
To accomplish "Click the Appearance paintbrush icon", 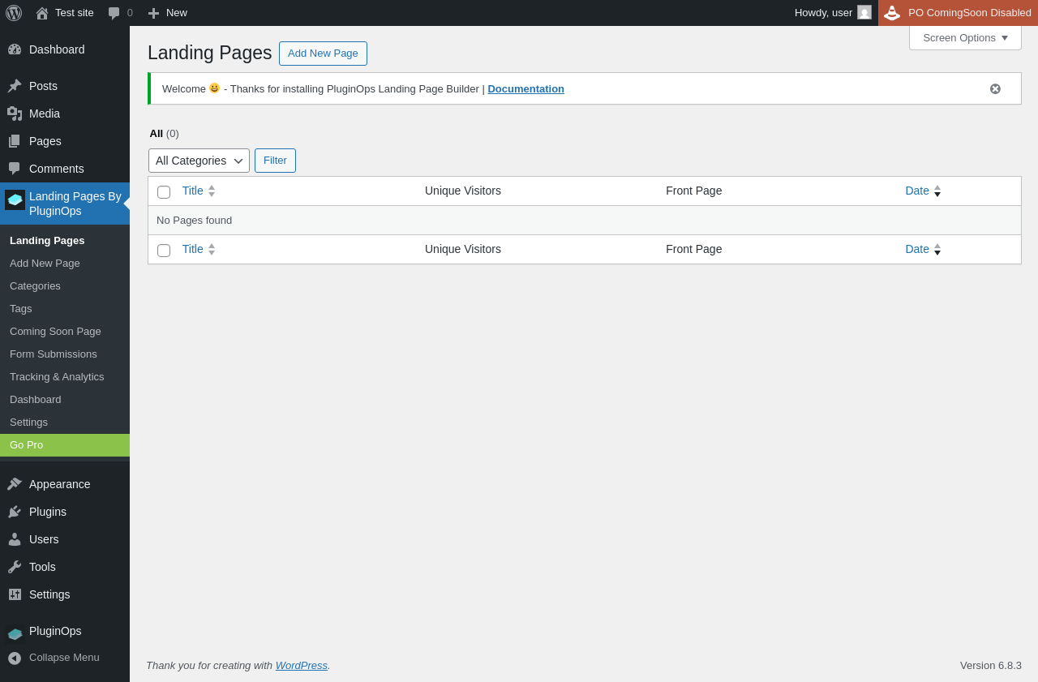I will click(x=15, y=484).
